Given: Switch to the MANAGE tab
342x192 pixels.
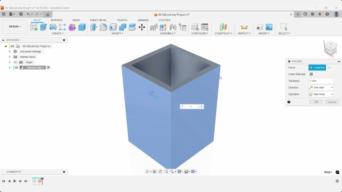Looking at the screenshot, I should pos(143,20).
